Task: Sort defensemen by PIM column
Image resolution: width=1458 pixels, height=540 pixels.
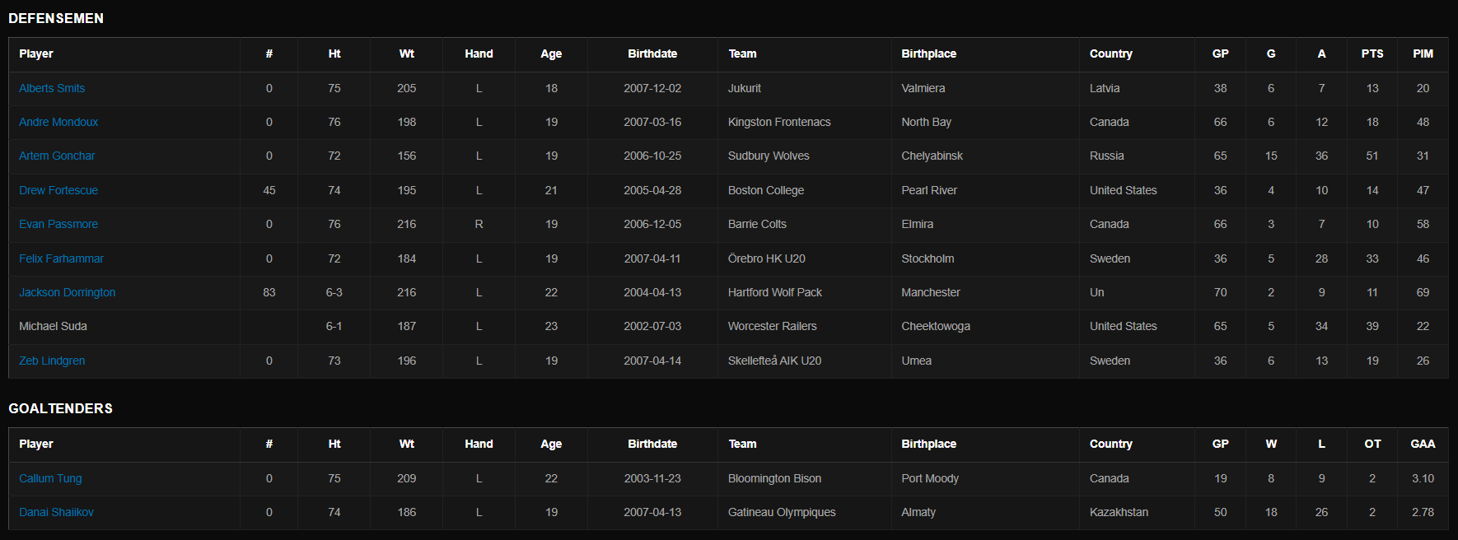Action: pos(1423,54)
